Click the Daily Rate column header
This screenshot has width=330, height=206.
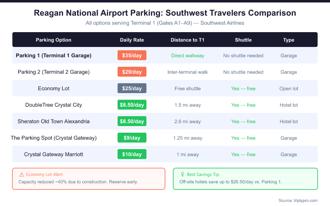click(x=132, y=40)
